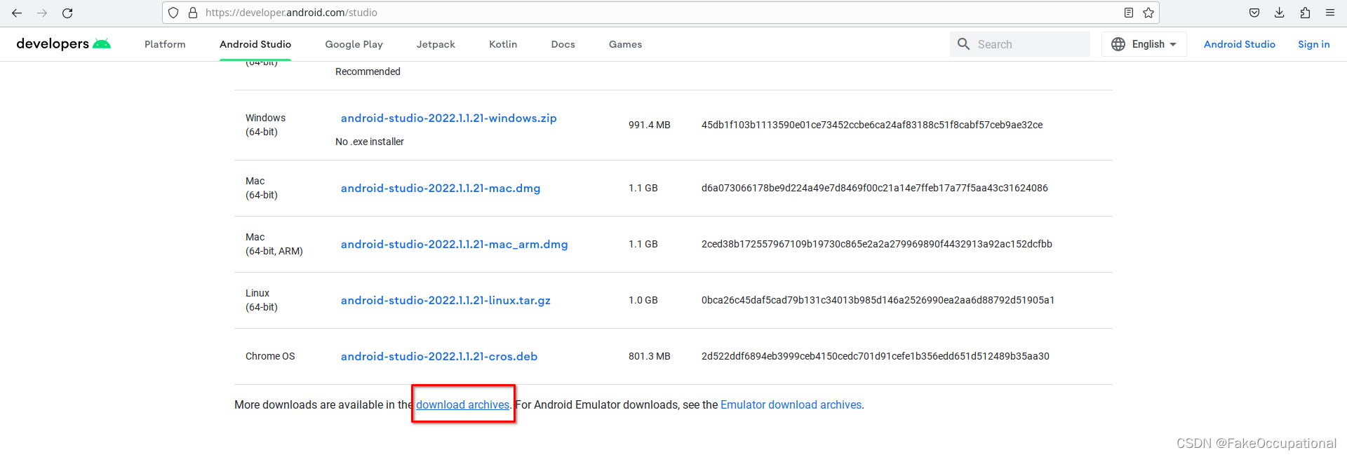Open the Pocket save icon
This screenshot has width=1347, height=457.
point(1254,13)
